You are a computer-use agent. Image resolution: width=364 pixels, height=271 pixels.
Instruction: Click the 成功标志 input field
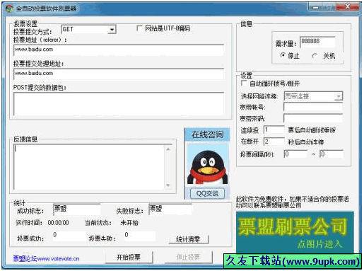(77, 209)
